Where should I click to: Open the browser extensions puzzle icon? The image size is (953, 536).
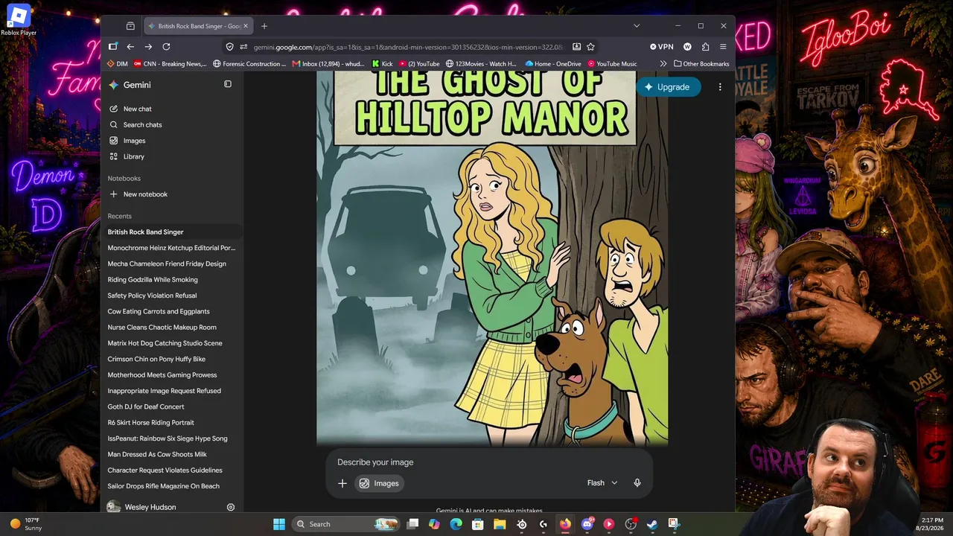705,47
